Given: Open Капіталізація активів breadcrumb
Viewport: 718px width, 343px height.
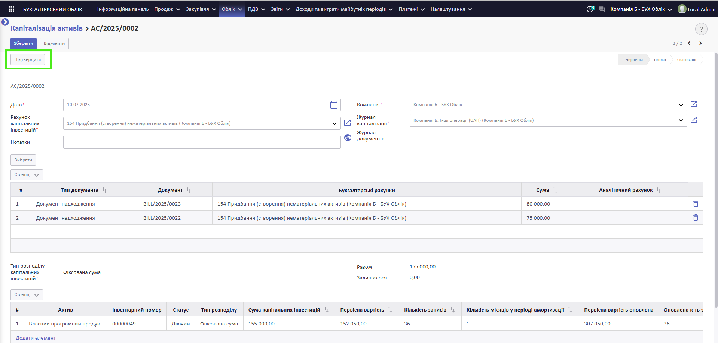Looking at the screenshot, I should point(46,28).
